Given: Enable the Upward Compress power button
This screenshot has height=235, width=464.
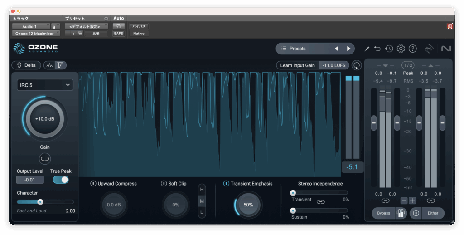Looking at the screenshot, I should 93,184.
